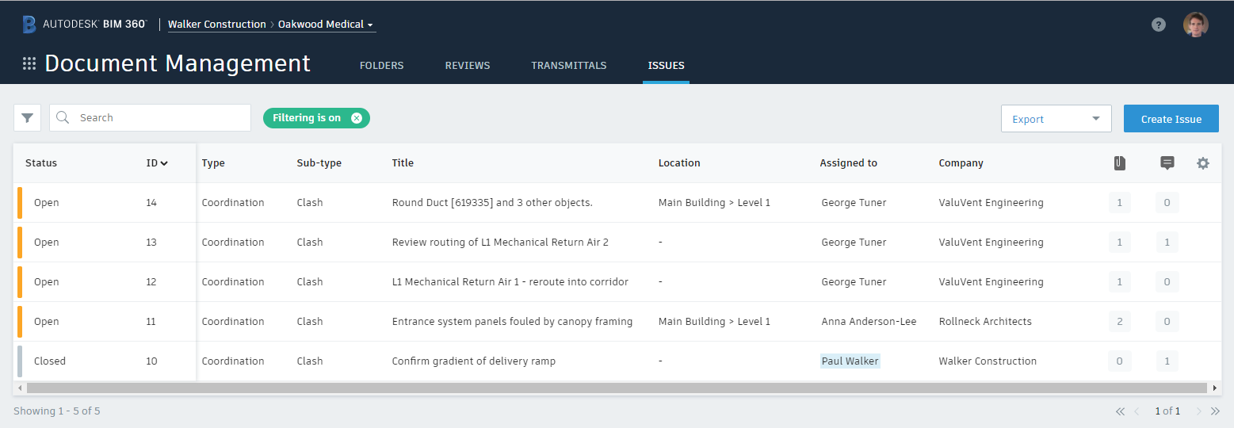Click comment count 1 for issue 10

(1167, 361)
